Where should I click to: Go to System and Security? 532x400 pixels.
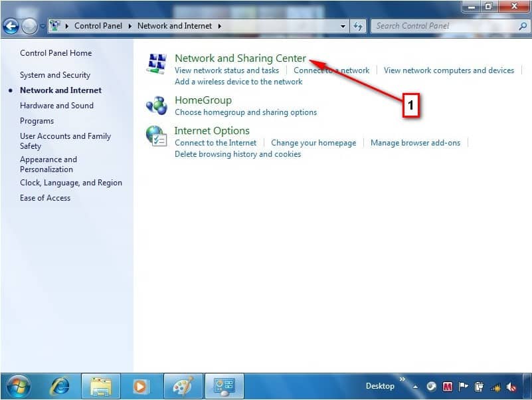click(55, 75)
